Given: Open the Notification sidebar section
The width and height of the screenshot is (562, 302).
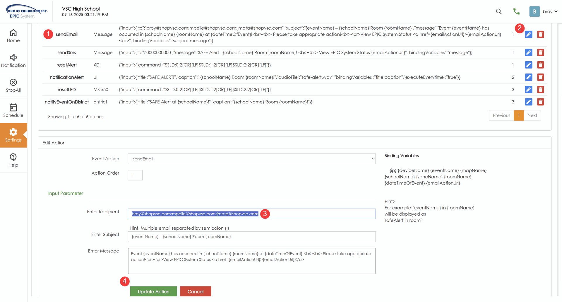Looking at the screenshot, I should pyautogui.click(x=13, y=61).
